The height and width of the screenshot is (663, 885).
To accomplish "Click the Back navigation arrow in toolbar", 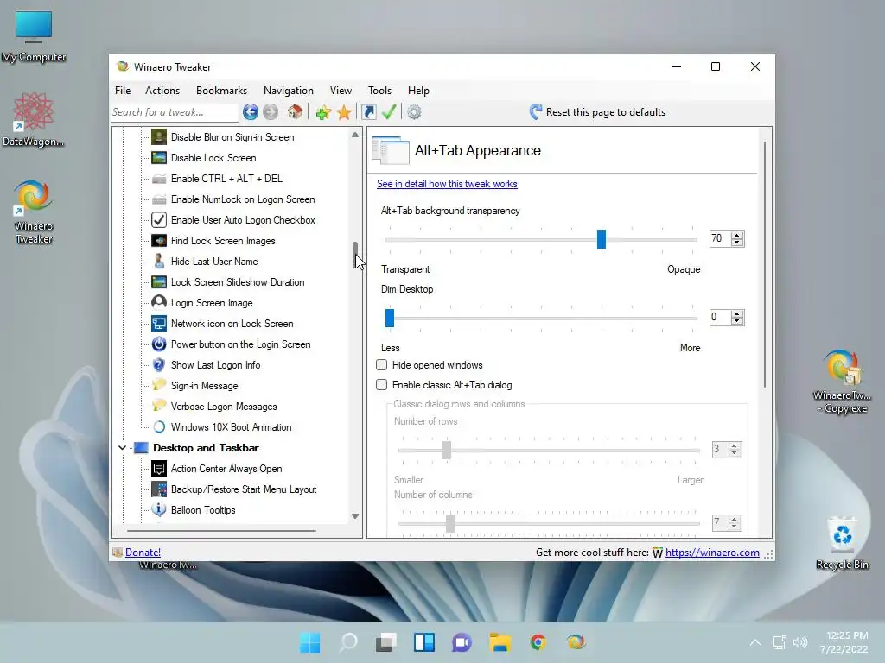I will tap(251, 112).
